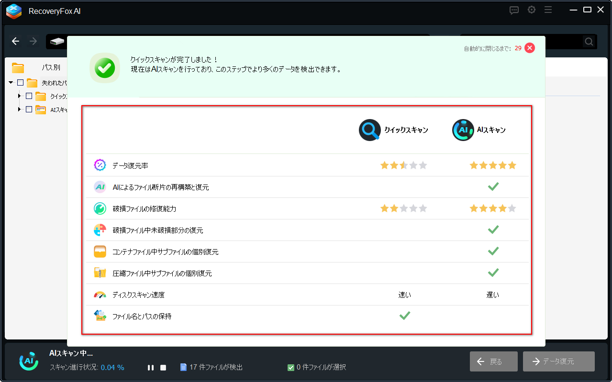Click the 0 件ファイルが選択 text
The height and width of the screenshot is (382, 612).
pyautogui.click(x=321, y=367)
